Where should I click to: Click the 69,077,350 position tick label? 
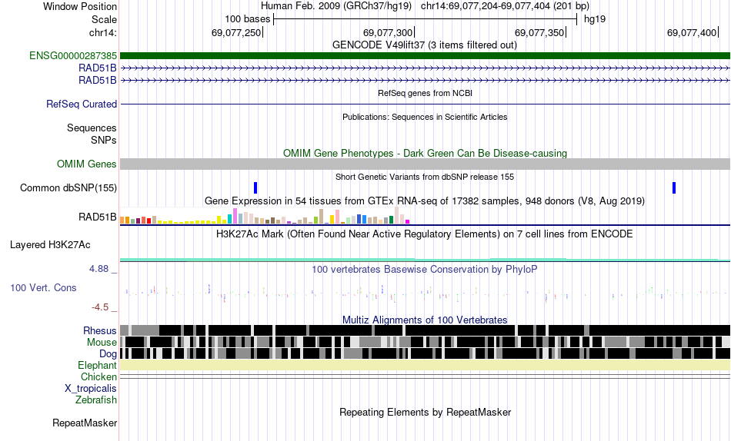539,32
